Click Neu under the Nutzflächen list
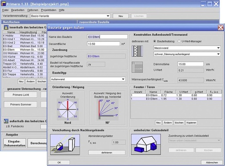The width and height of the screenshot is (225, 166). coord(21,81)
